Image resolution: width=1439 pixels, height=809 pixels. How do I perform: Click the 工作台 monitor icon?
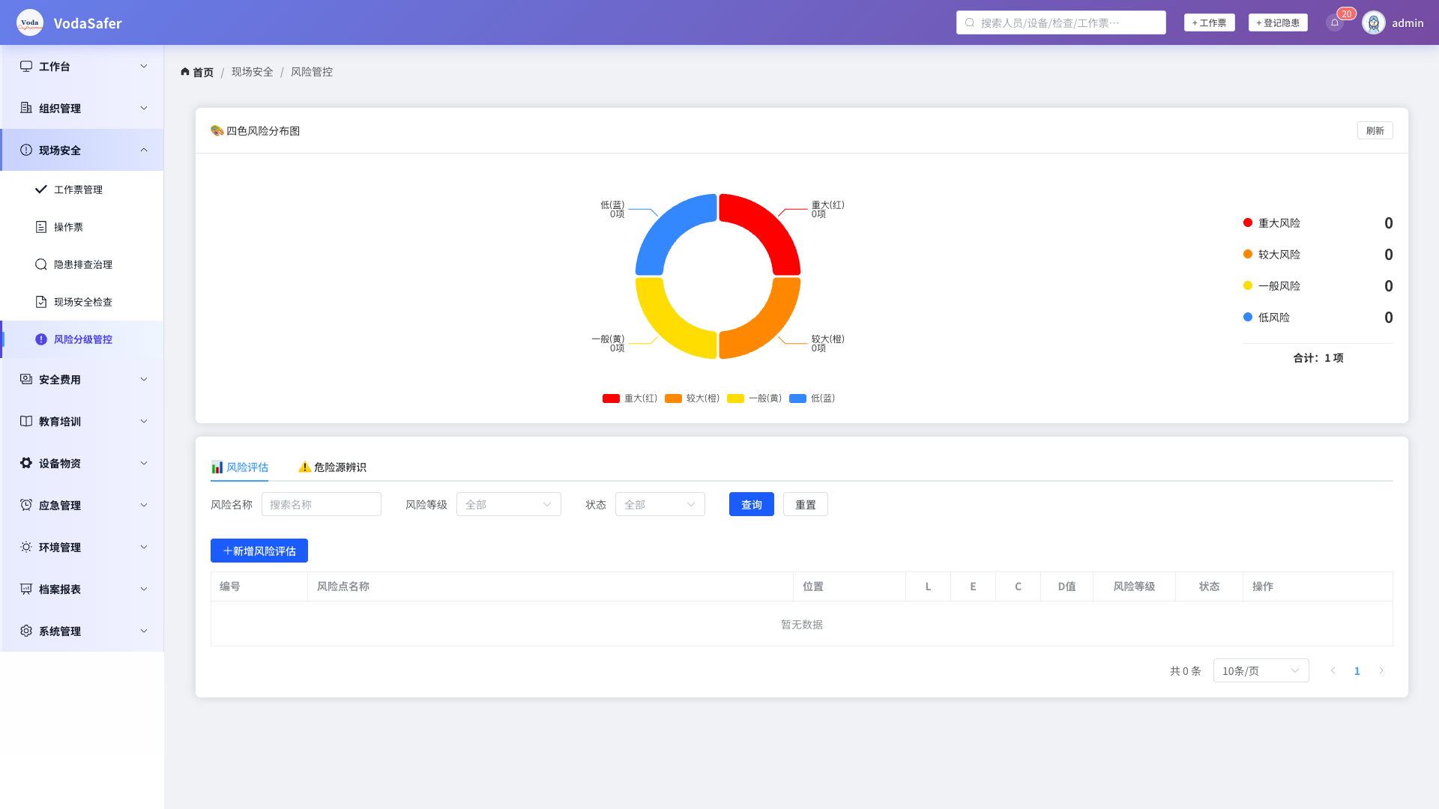point(26,66)
